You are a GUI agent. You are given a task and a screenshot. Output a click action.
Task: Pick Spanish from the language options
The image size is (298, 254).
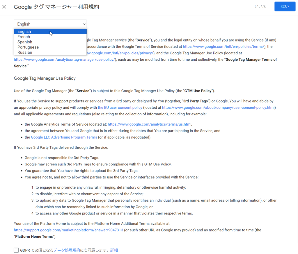pos(25,42)
